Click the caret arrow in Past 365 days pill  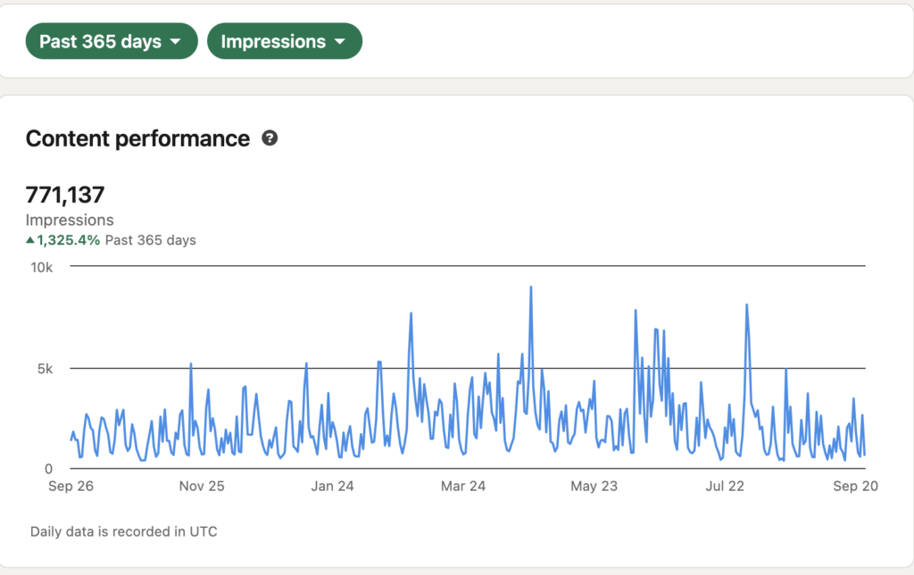point(176,42)
